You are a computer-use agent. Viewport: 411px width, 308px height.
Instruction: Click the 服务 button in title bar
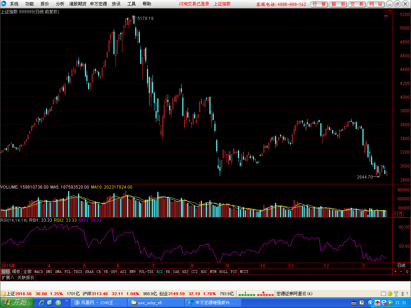point(338,4)
